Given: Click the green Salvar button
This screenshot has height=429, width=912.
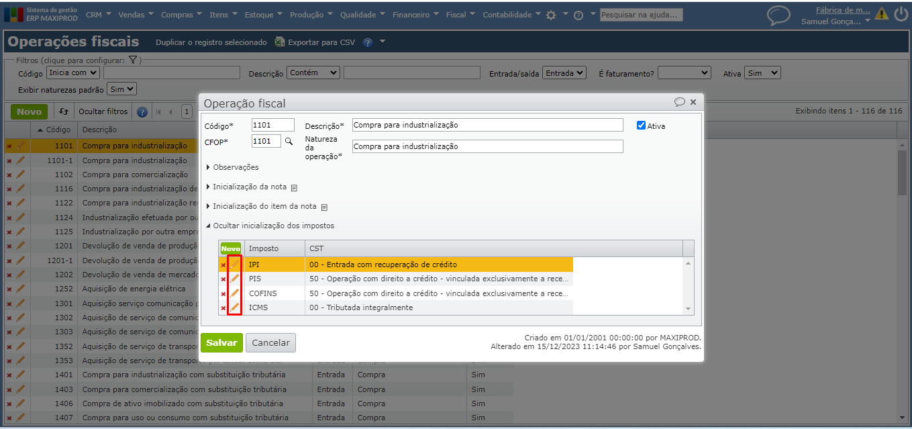Looking at the screenshot, I should tap(221, 342).
